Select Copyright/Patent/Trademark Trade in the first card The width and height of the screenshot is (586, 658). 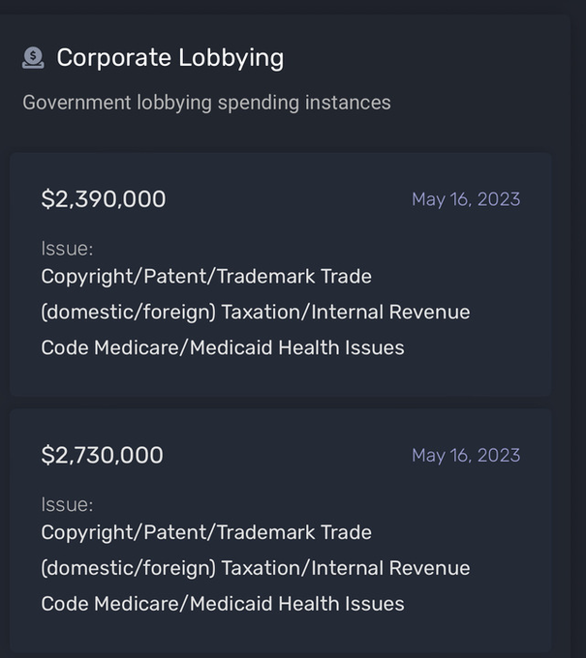(206, 277)
